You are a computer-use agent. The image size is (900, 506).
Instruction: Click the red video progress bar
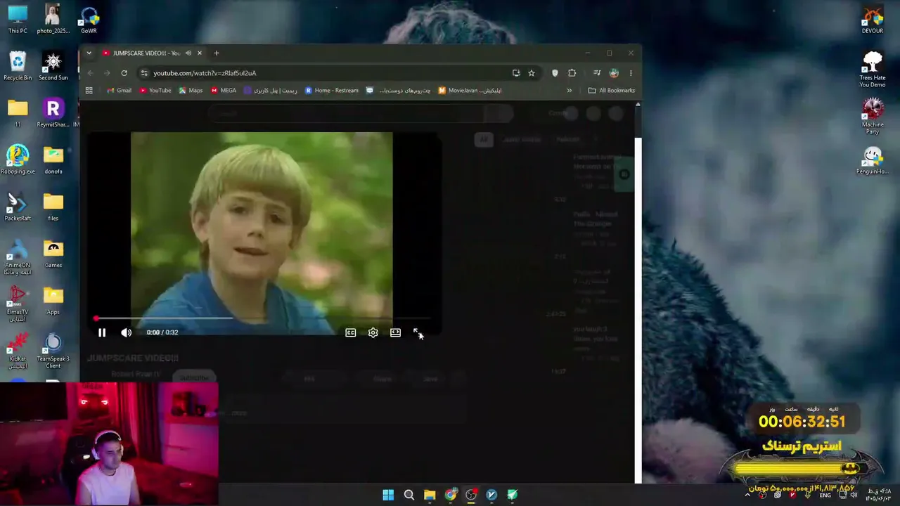[x=262, y=318]
